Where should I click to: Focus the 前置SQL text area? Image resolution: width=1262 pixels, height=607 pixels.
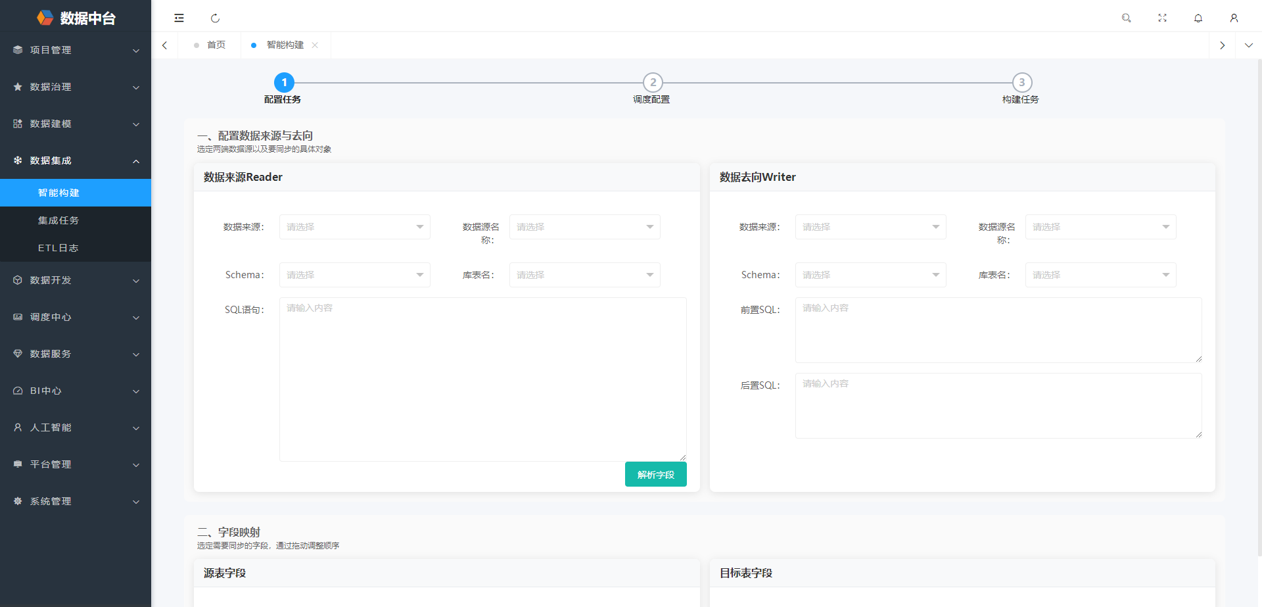click(x=998, y=329)
